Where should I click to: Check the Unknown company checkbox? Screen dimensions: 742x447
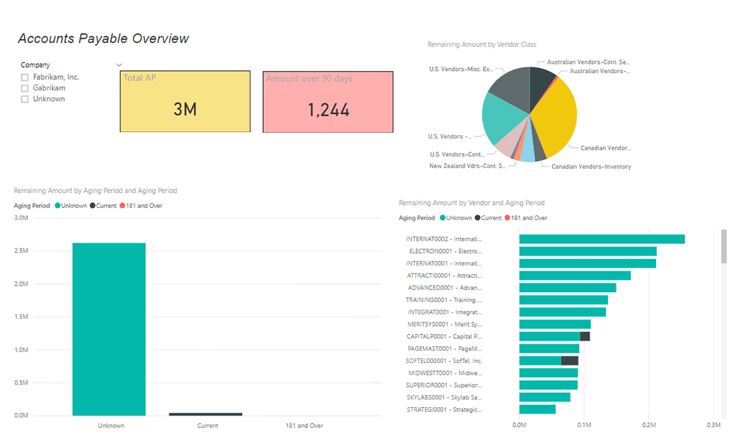pos(25,99)
